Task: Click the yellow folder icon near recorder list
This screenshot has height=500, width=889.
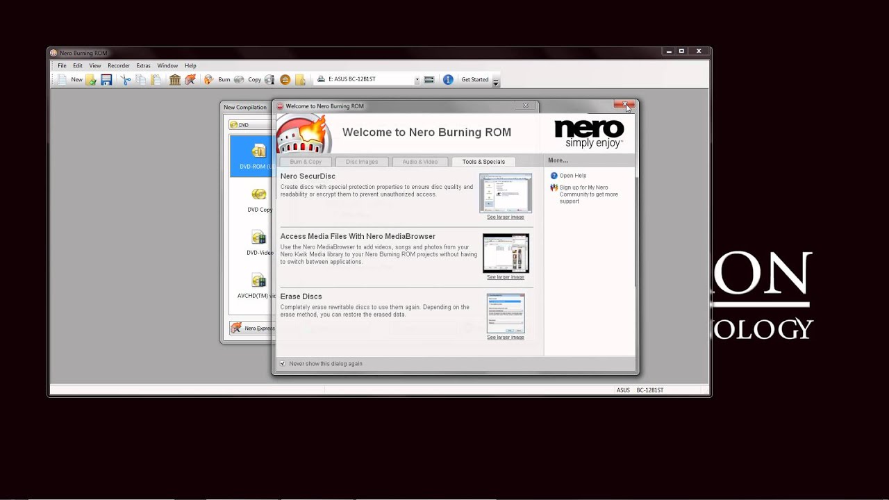Action: (301, 80)
